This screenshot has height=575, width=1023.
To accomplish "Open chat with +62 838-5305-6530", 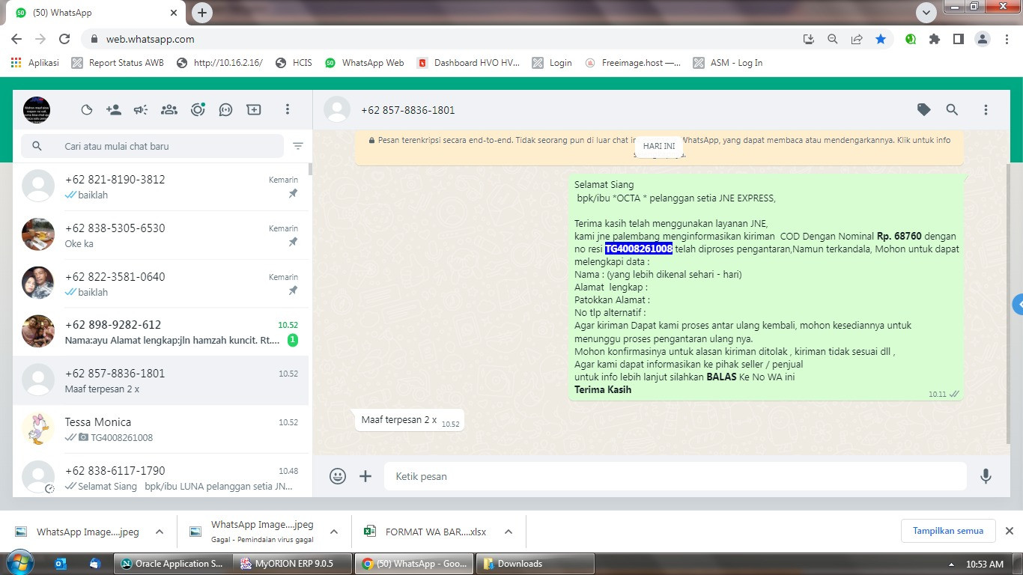I will [x=162, y=235].
